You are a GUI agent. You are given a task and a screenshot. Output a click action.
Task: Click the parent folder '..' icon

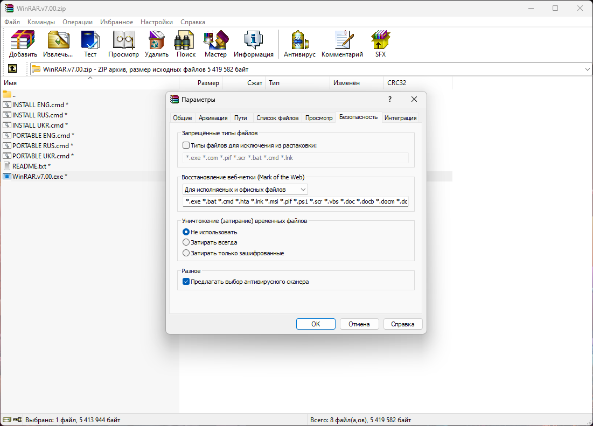coord(7,94)
